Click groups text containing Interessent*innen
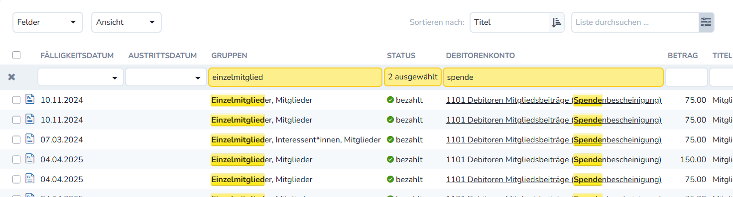The width and height of the screenshot is (733, 197). [296, 140]
